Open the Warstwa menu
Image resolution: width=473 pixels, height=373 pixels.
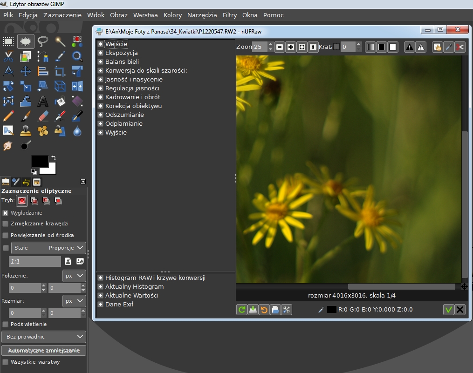[x=145, y=15]
